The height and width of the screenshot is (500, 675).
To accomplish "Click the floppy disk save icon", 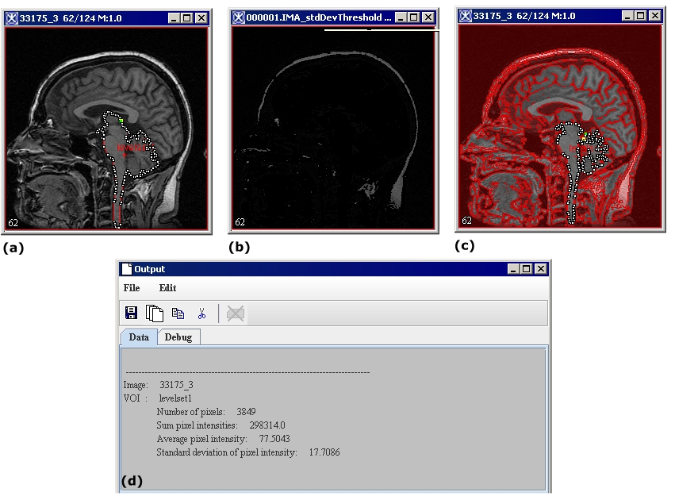I will coord(132,313).
